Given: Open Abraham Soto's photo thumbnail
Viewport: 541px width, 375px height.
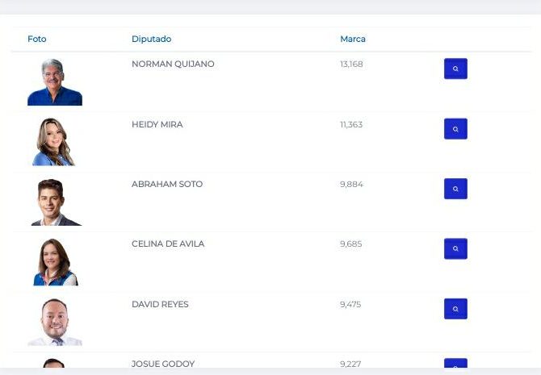Looking at the screenshot, I should (57, 202).
